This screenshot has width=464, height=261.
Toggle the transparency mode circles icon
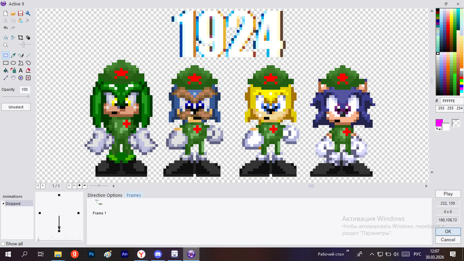click(28, 38)
